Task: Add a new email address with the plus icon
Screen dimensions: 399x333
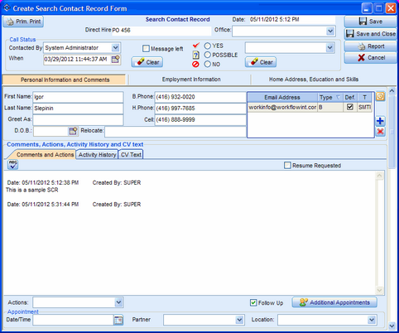Action: click(x=380, y=121)
